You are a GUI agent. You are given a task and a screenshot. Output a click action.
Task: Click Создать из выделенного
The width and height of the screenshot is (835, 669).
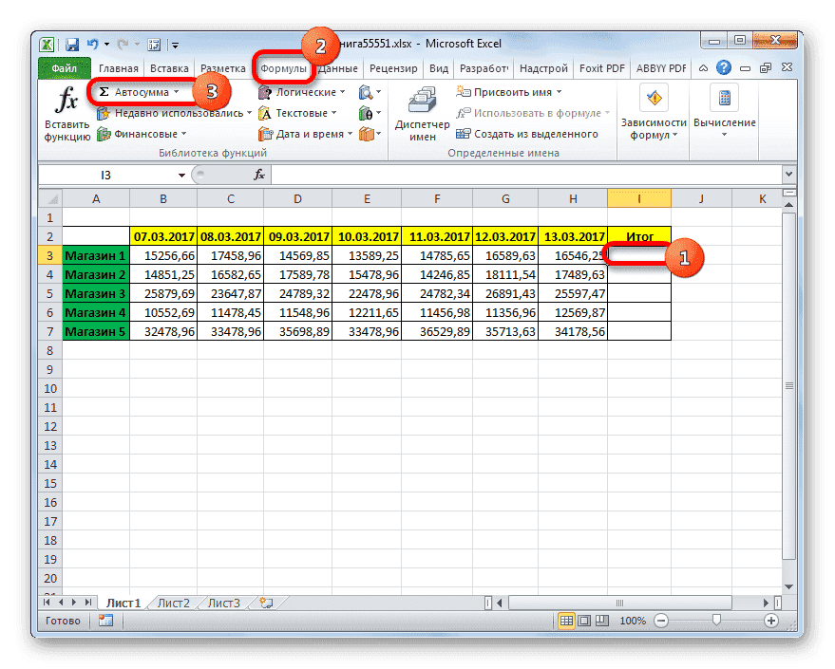[532, 133]
